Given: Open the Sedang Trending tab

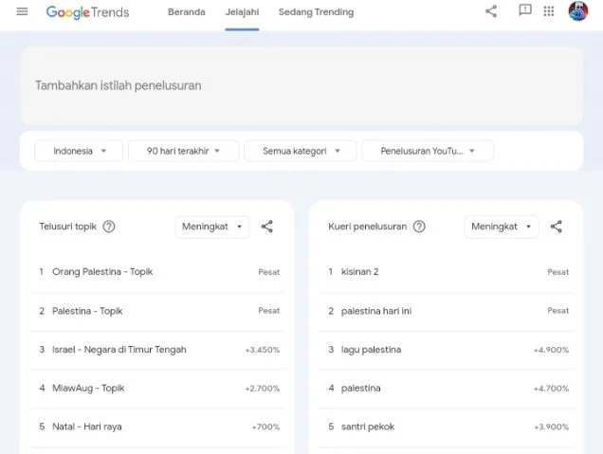Looking at the screenshot, I should [316, 12].
